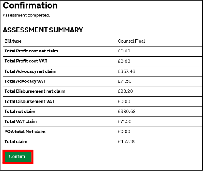203x171 pixels.
Task: Click the Total Disbursement VAT label
Action: (30, 102)
